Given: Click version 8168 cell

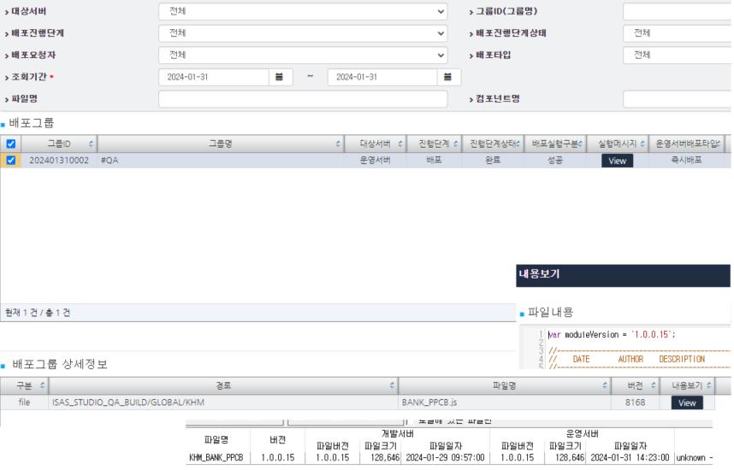Looking at the screenshot, I should pos(635,402).
